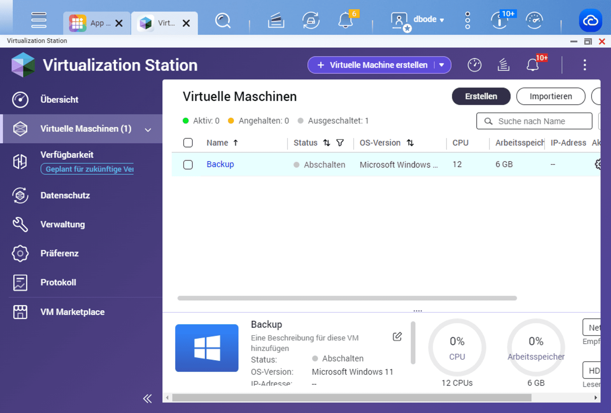Screen dimensions: 611x413
Task: Click the Arbeitsspeicher column header
Action: (520, 143)
